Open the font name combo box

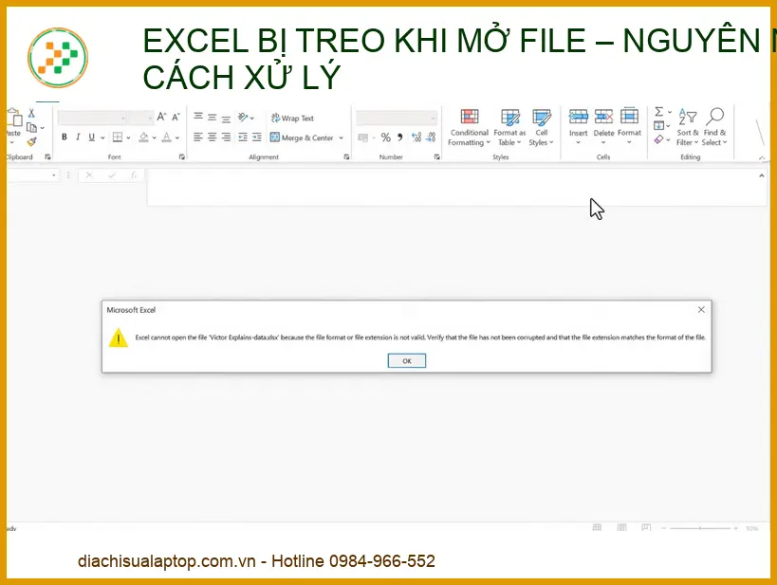92,118
